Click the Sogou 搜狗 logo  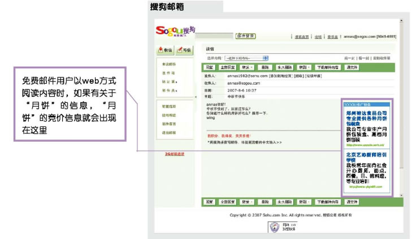point(175,31)
